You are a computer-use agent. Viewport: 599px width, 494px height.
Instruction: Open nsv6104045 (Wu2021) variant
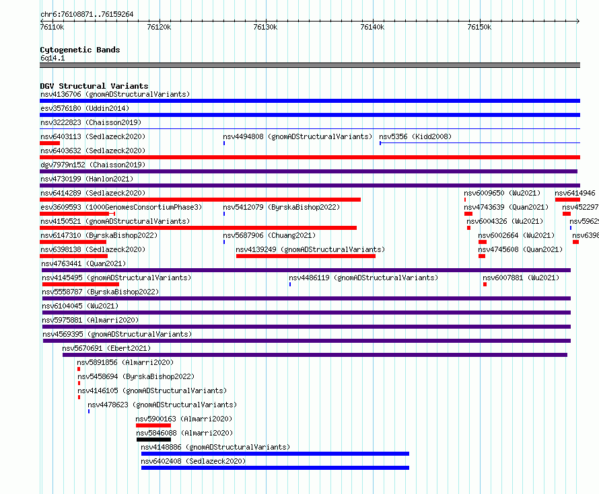80,306
